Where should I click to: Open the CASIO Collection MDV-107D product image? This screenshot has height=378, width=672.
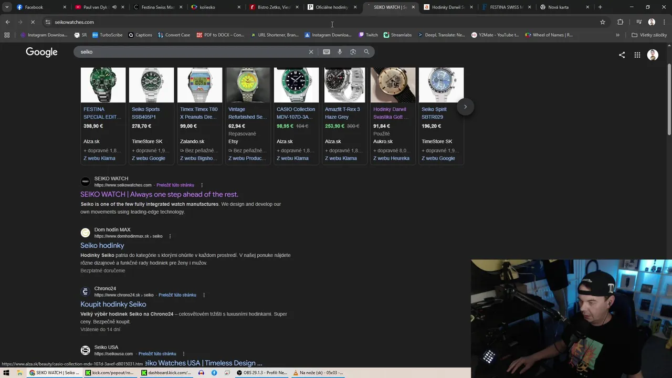296,85
